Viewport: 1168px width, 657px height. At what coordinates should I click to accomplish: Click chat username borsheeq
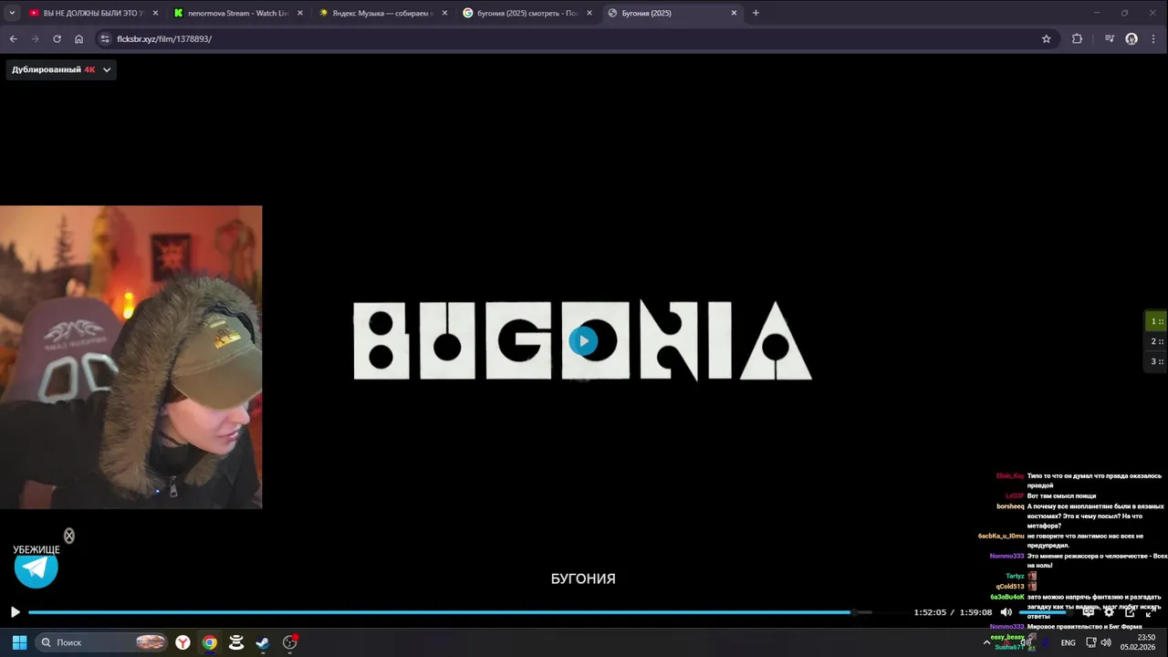coord(1010,506)
